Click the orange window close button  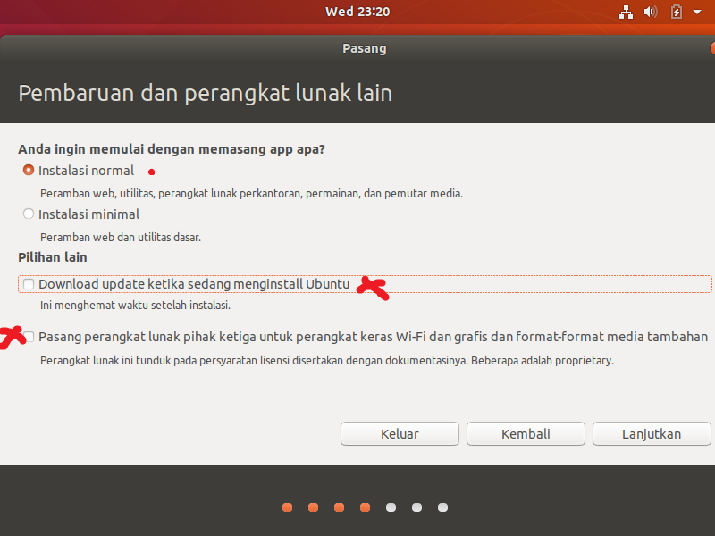coord(712,48)
